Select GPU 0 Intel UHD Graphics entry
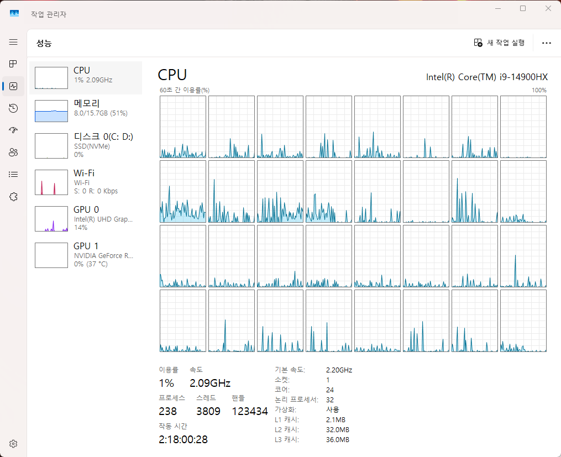This screenshot has width=561, height=457. point(86,218)
